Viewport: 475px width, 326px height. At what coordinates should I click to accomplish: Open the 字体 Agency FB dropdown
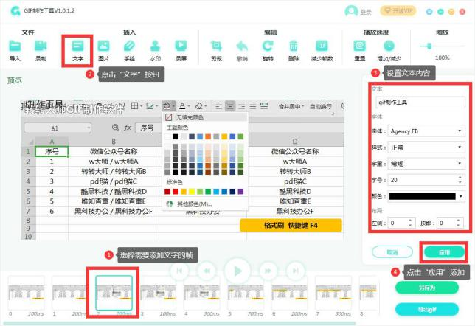tap(426, 131)
